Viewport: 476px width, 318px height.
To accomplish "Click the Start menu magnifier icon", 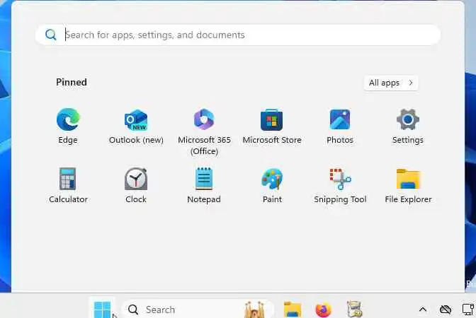I will coord(51,35).
